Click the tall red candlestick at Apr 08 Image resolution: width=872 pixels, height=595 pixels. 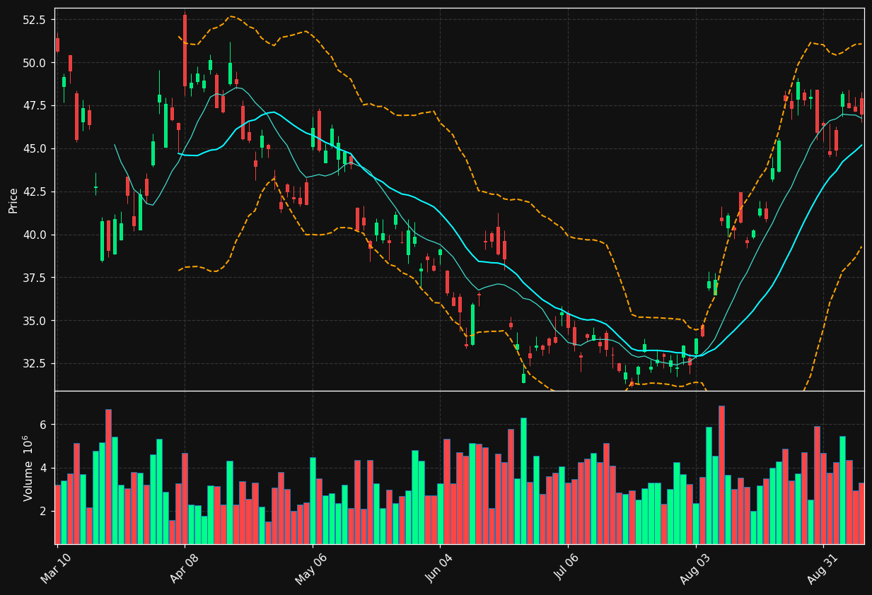point(185,50)
